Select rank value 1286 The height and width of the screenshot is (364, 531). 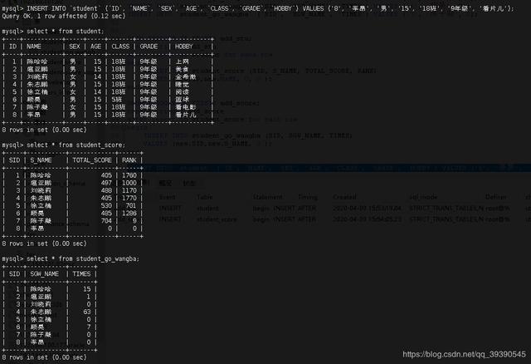(x=129, y=214)
